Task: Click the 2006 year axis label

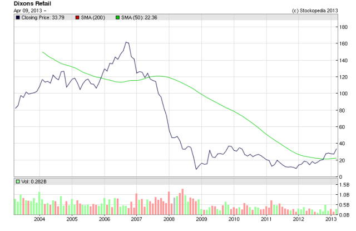Action: point(105,219)
